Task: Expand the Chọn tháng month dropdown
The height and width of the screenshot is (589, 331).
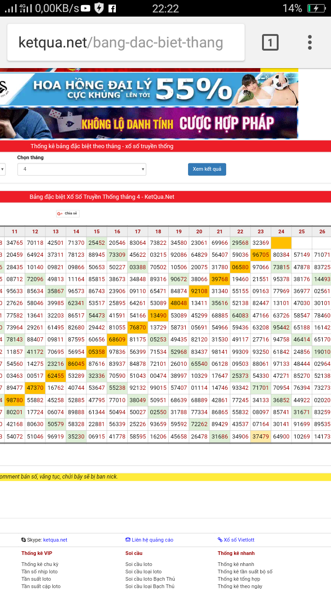Action: click(x=81, y=169)
